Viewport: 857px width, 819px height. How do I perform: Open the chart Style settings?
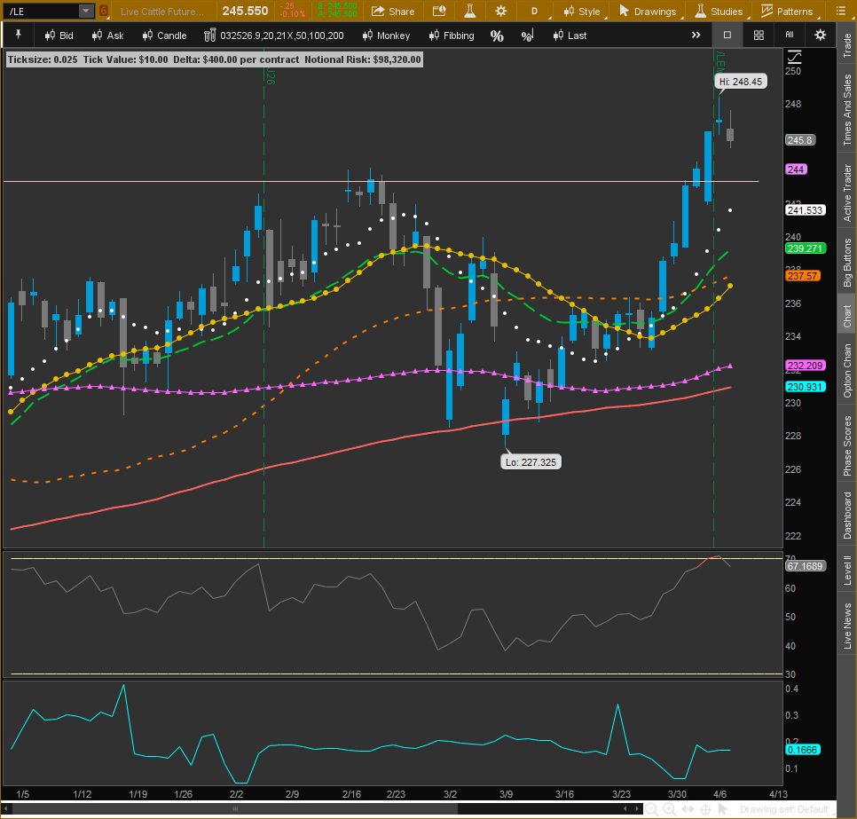click(584, 12)
